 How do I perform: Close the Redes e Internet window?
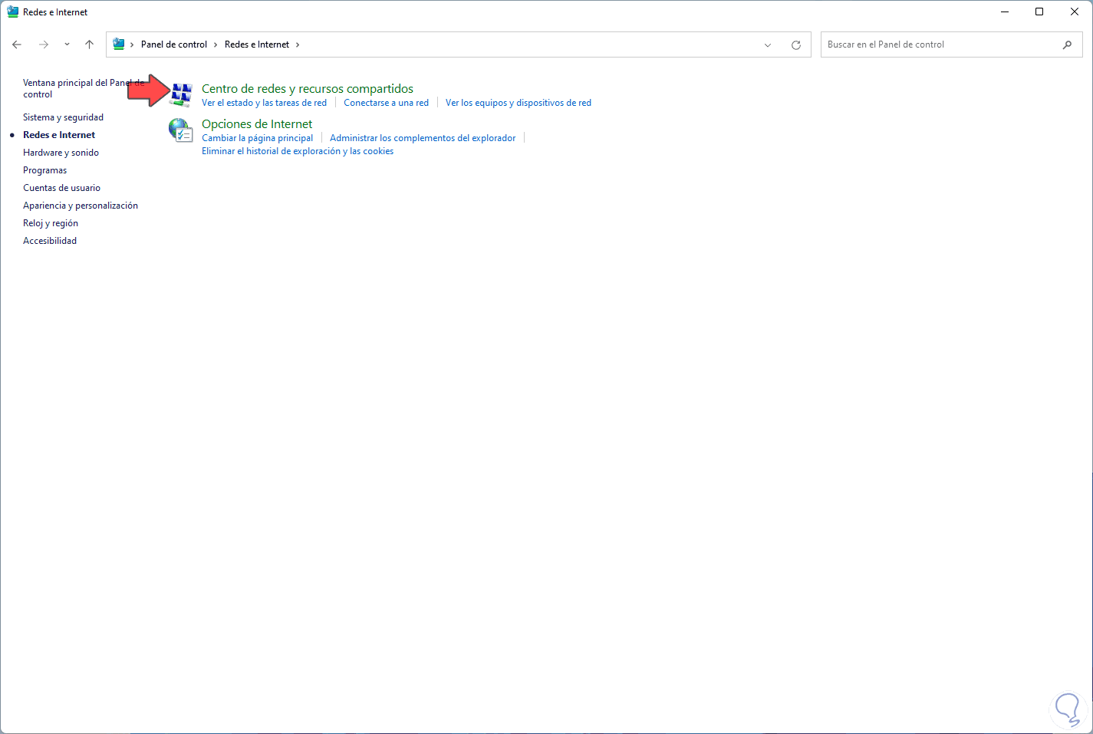1075,12
